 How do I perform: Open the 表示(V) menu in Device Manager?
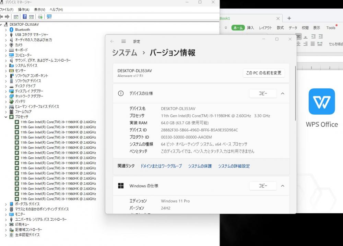[39, 10]
